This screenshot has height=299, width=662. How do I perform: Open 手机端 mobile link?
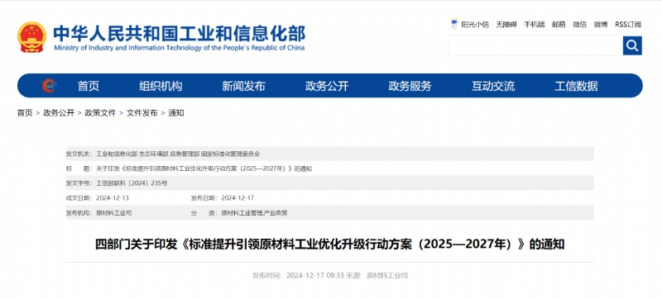(534, 25)
